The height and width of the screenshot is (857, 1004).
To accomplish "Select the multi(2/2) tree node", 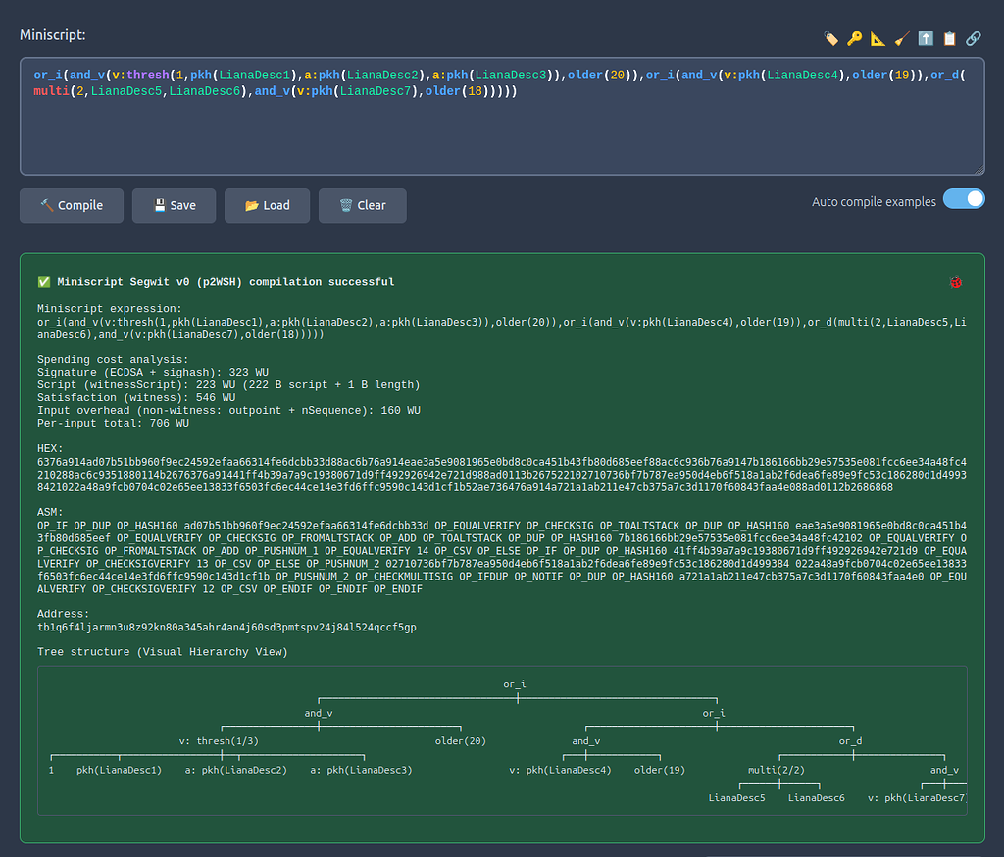I will 777,770.
